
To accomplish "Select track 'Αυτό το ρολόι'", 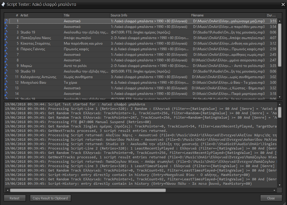I will [75, 66].
